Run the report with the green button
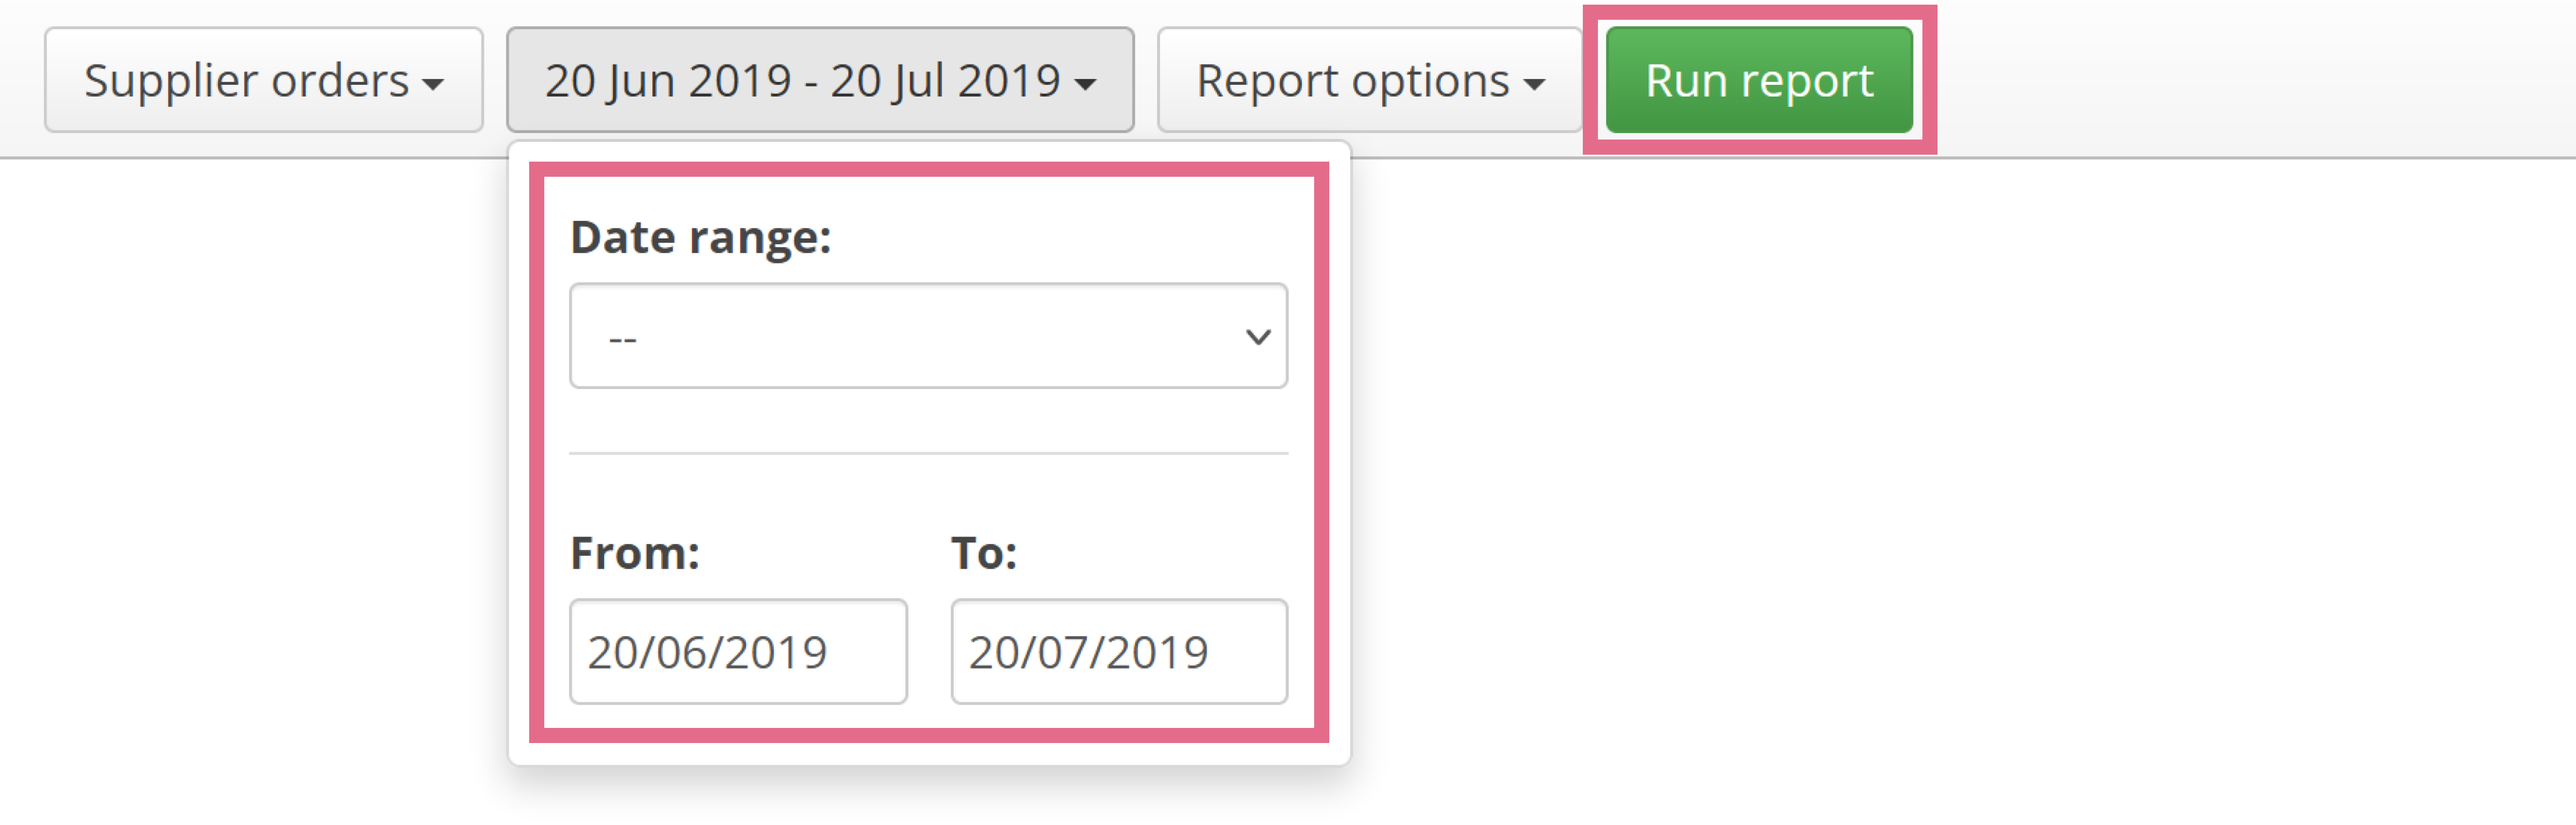2576x825 pixels. [1759, 80]
